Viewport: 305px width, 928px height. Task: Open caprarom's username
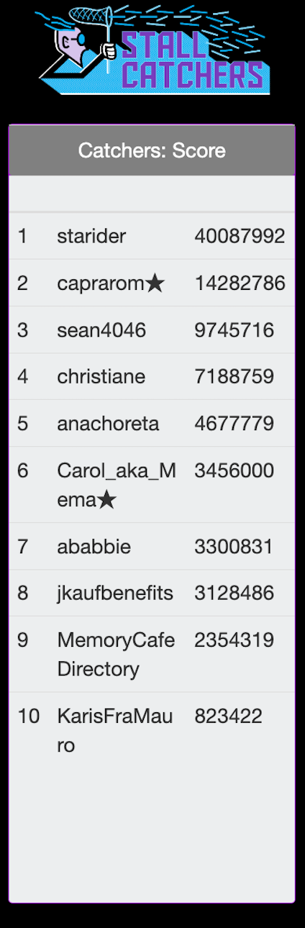[x=101, y=283]
